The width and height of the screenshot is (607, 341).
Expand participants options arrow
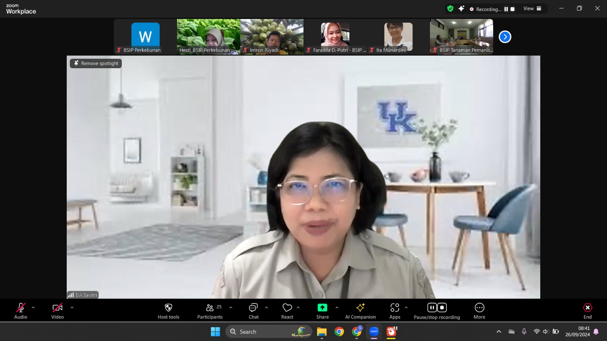click(231, 308)
